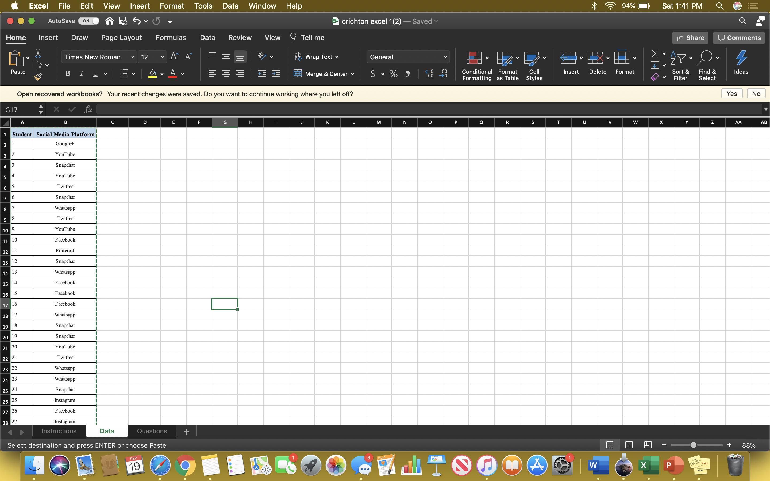770x481 pixels.
Task: Switch to the Questions sheet tab
Action: (x=152, y=431)
